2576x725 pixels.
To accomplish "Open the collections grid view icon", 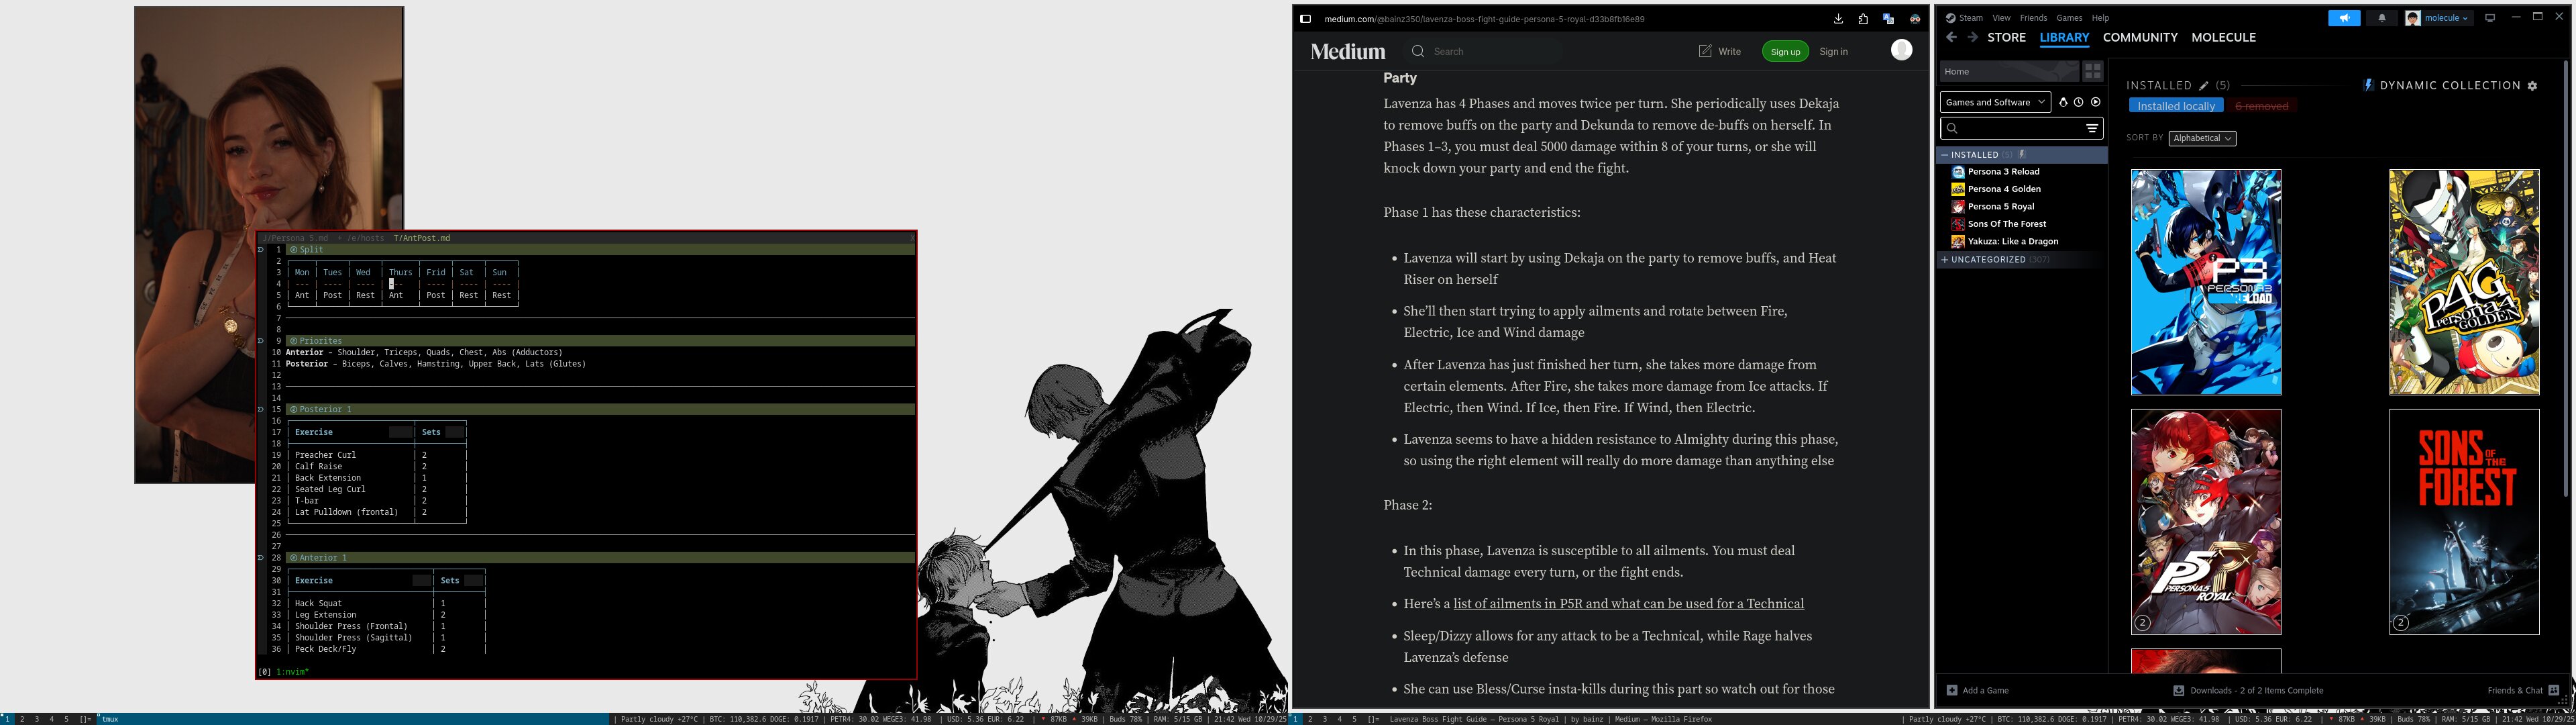I will pos(2093,71).
